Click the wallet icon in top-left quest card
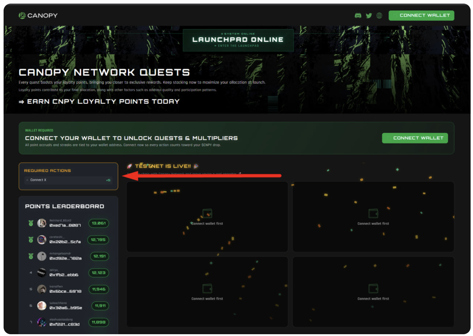 pos(207,213)
